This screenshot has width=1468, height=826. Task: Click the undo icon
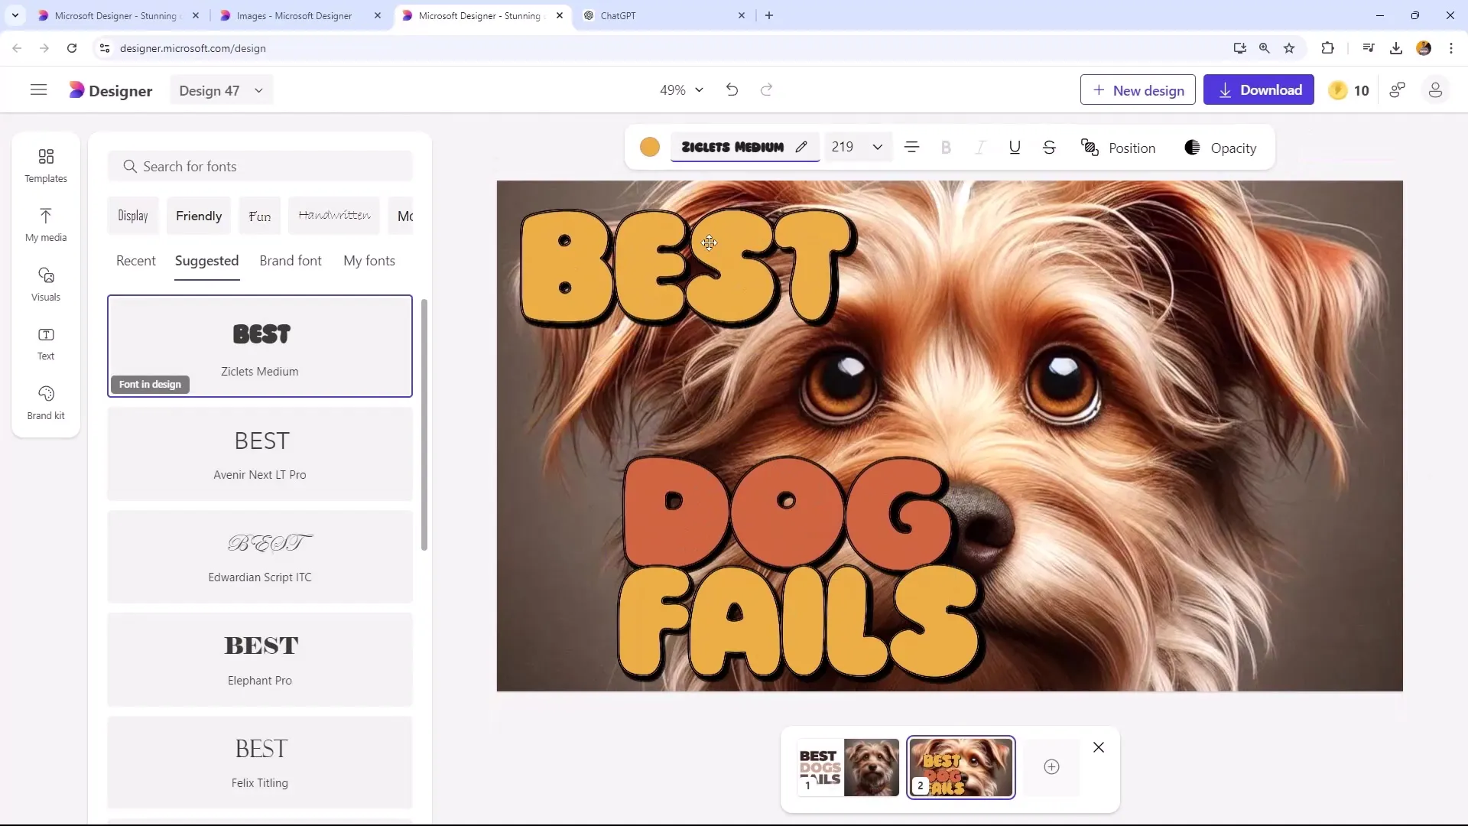(x=732, y=89)
